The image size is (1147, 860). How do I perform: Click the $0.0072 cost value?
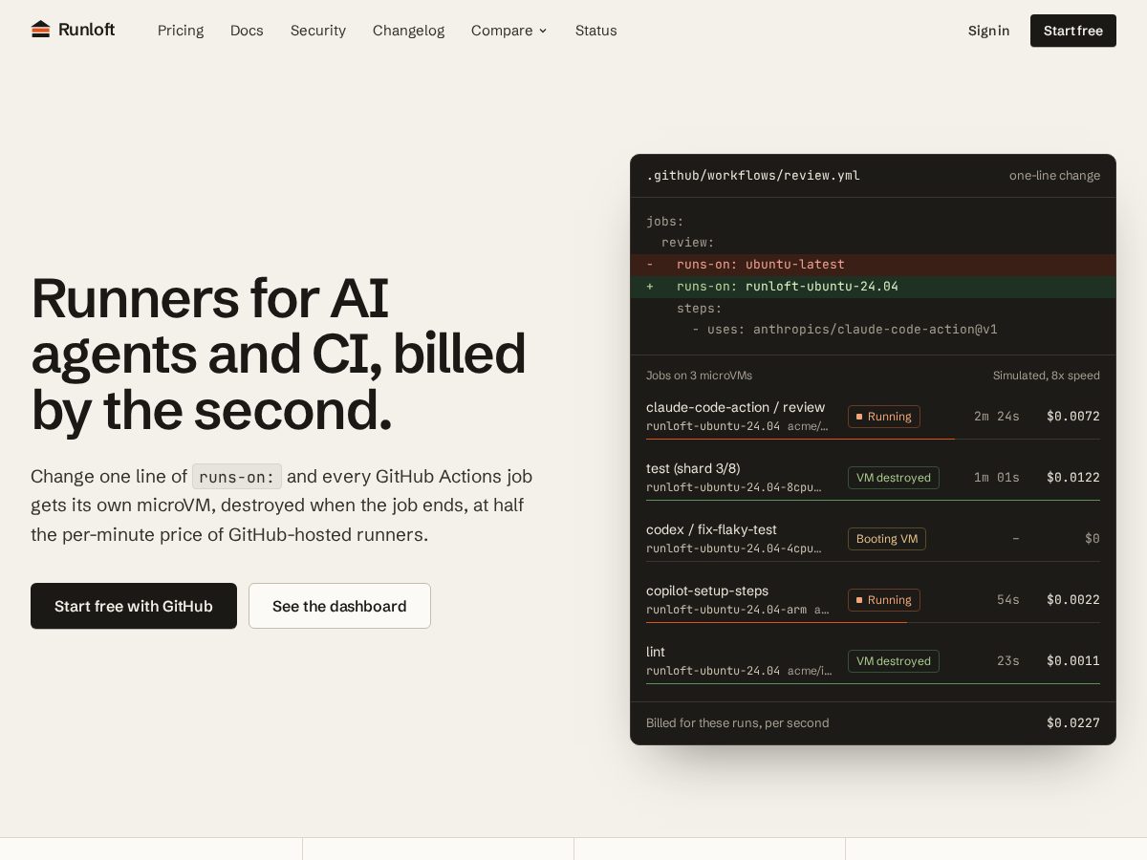[1073, 417]
